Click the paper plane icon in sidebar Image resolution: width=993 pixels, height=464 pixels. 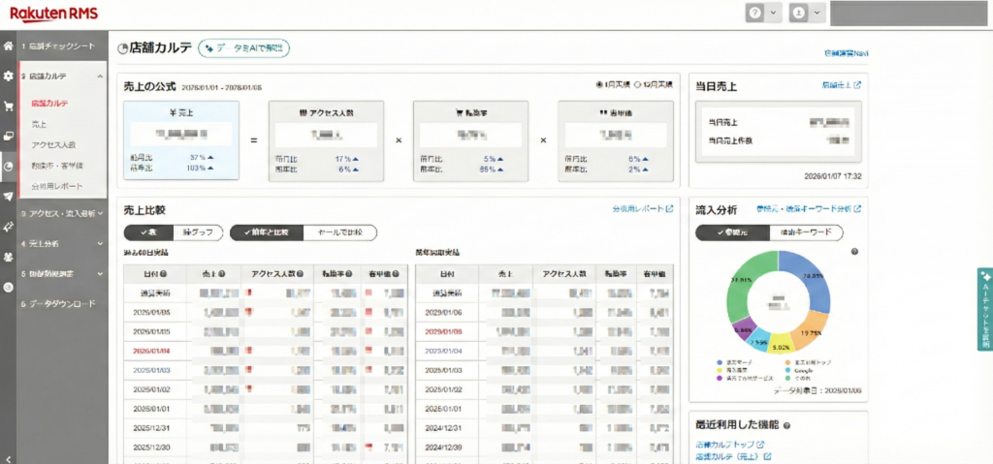click(x=9, y=196)
